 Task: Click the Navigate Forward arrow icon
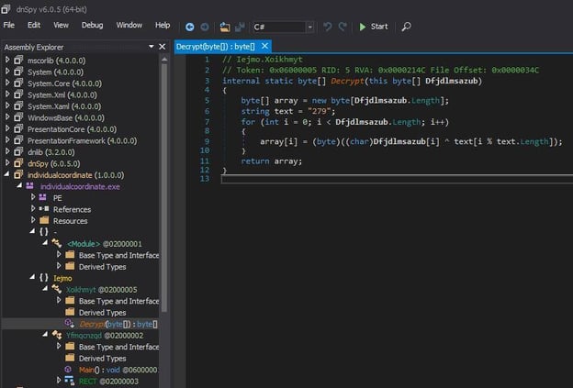point(203,27)
